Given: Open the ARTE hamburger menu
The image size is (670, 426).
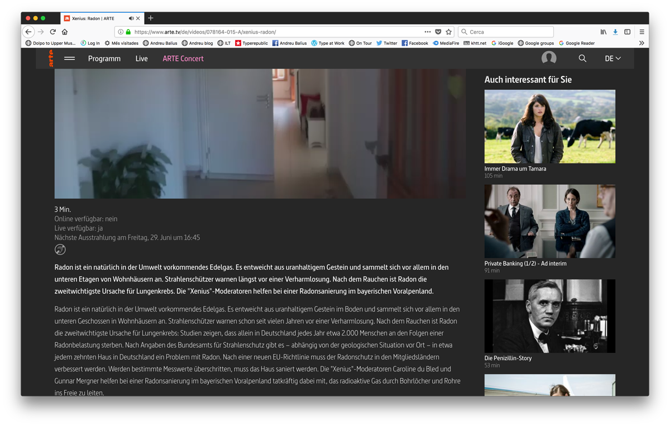Looking at the screenshot, I should pyautogui.click(x=69, y=58).
